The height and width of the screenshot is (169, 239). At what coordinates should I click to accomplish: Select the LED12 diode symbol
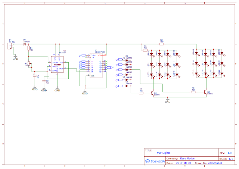point(177,54)
